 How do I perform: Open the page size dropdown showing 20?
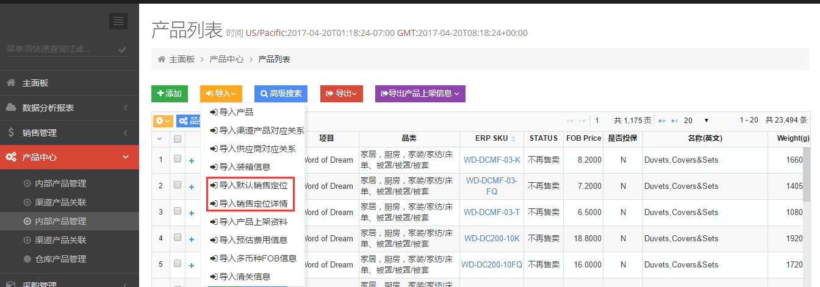(x=696, y=121)
